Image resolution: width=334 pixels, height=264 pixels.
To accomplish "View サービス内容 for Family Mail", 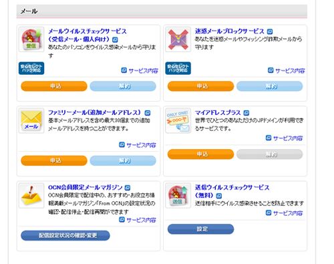I will tap(138, 145).
